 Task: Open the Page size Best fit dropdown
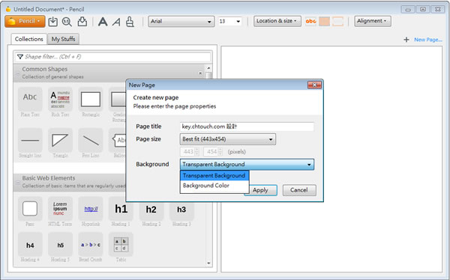(228, 139)
